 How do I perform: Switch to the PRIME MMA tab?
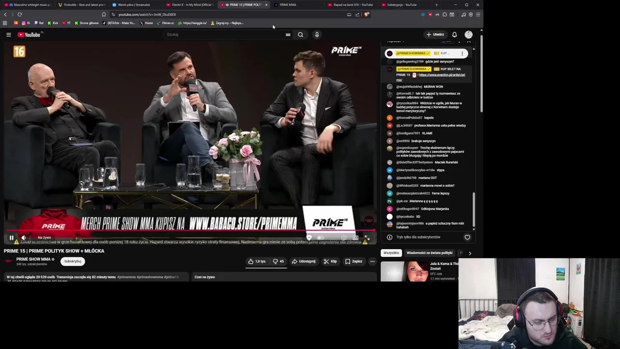296,5
